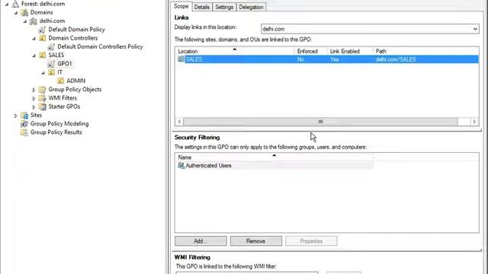488x274 pixels.
Task: Expand the Sites node
Action: pyautogui.click(x=16, y=116)
